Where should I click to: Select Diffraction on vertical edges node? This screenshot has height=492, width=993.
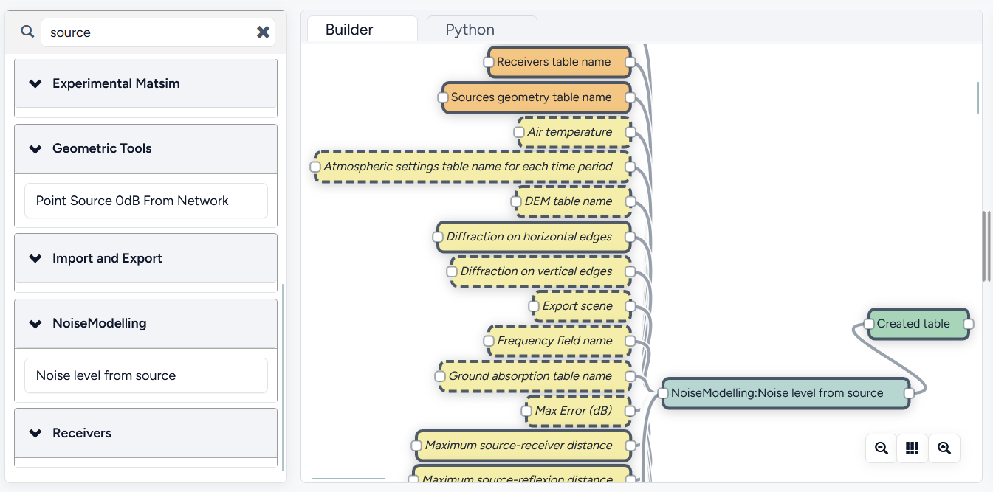[x=541, y=271]
